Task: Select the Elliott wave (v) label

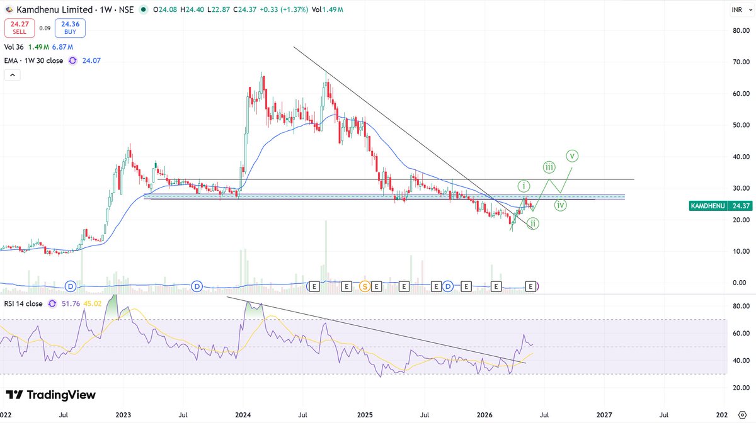Action: 573,155
